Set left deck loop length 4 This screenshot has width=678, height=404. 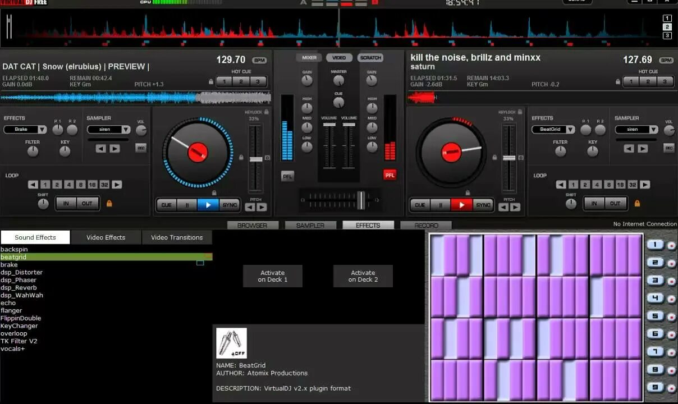pos(69,185)
